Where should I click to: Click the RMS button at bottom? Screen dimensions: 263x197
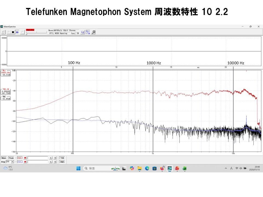coord(62,162)
